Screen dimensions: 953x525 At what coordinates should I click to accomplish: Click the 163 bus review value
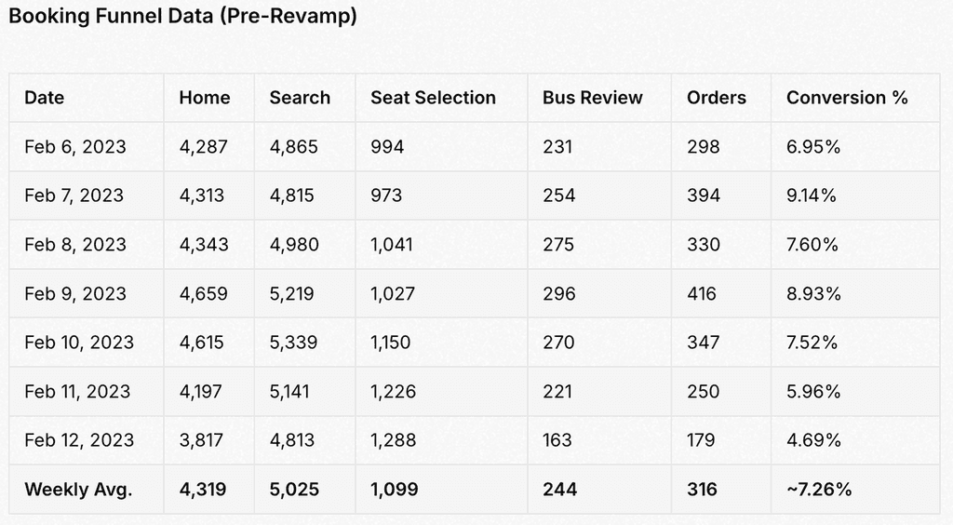click(x=557, y=440)
